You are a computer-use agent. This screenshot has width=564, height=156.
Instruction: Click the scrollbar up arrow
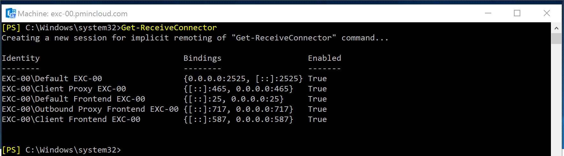(x=556, y=28)
